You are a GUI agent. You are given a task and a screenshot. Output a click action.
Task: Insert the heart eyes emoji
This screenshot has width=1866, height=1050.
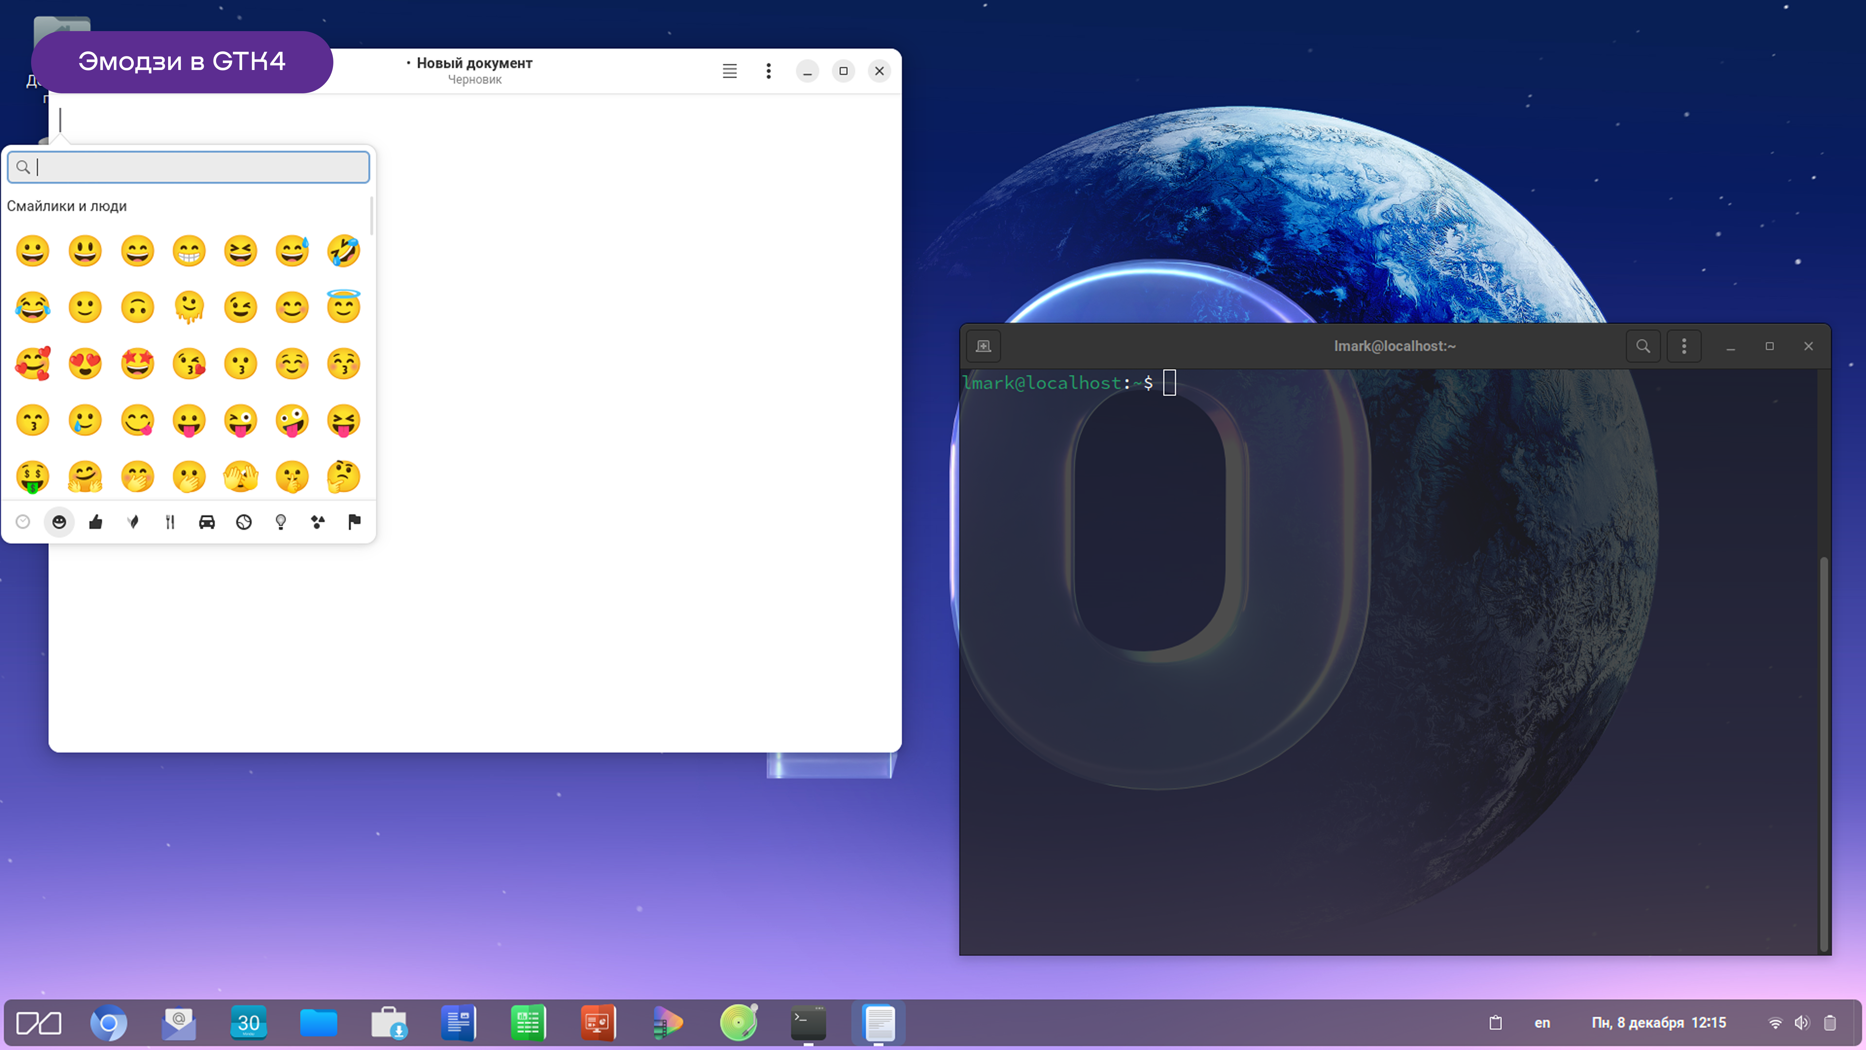tap(85, 364)
